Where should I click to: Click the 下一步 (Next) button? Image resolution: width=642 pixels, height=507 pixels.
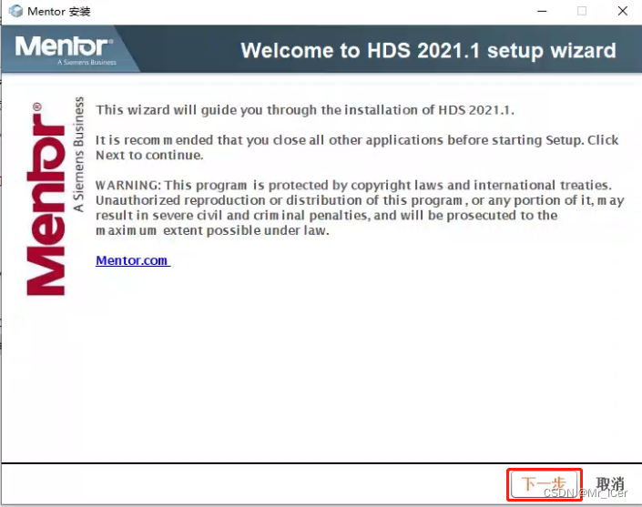545,484
